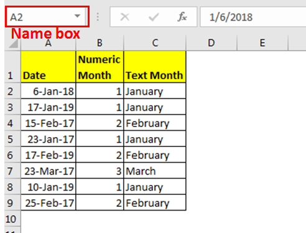Click the formula bar showing 1/6/2018

pyautogui.click(x=253, y=17)
